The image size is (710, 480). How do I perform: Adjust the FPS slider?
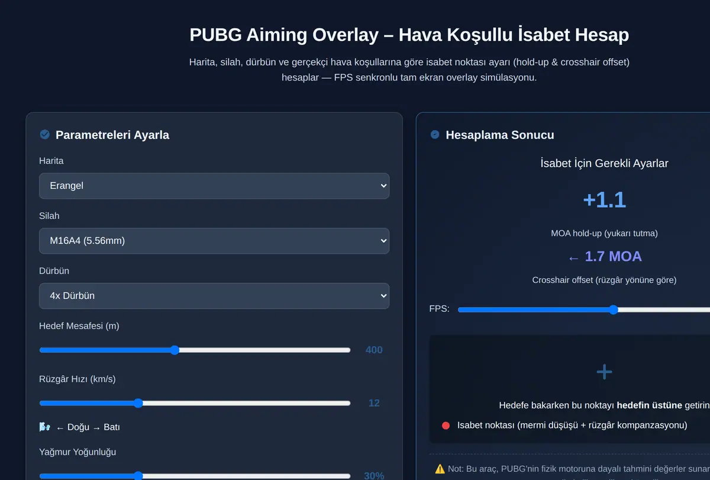point(584,310)
